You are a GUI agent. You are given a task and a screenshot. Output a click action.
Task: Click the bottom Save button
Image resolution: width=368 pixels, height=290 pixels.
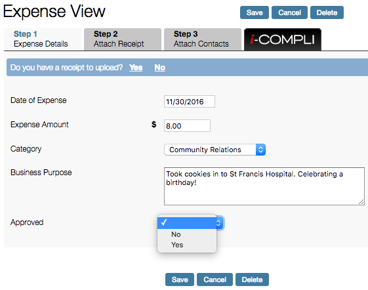coord(180,280)
